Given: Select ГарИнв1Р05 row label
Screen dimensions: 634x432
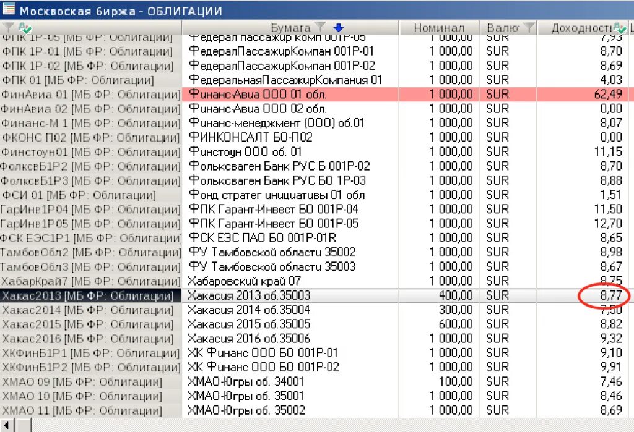Looking at the screenshot, I should coord(91,224).
